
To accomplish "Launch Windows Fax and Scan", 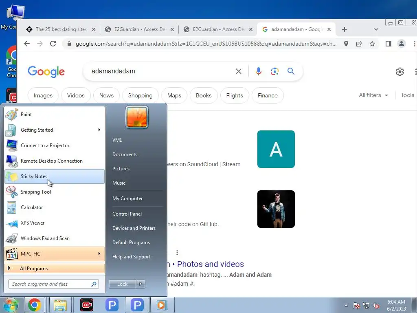I will (x=55, y=238).
